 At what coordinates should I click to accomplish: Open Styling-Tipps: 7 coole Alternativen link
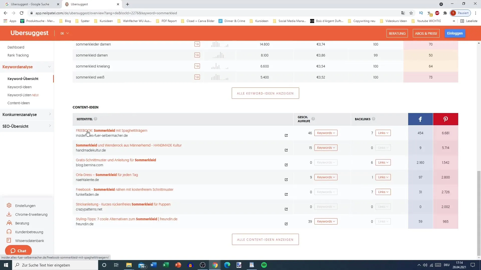click(127, 219)
